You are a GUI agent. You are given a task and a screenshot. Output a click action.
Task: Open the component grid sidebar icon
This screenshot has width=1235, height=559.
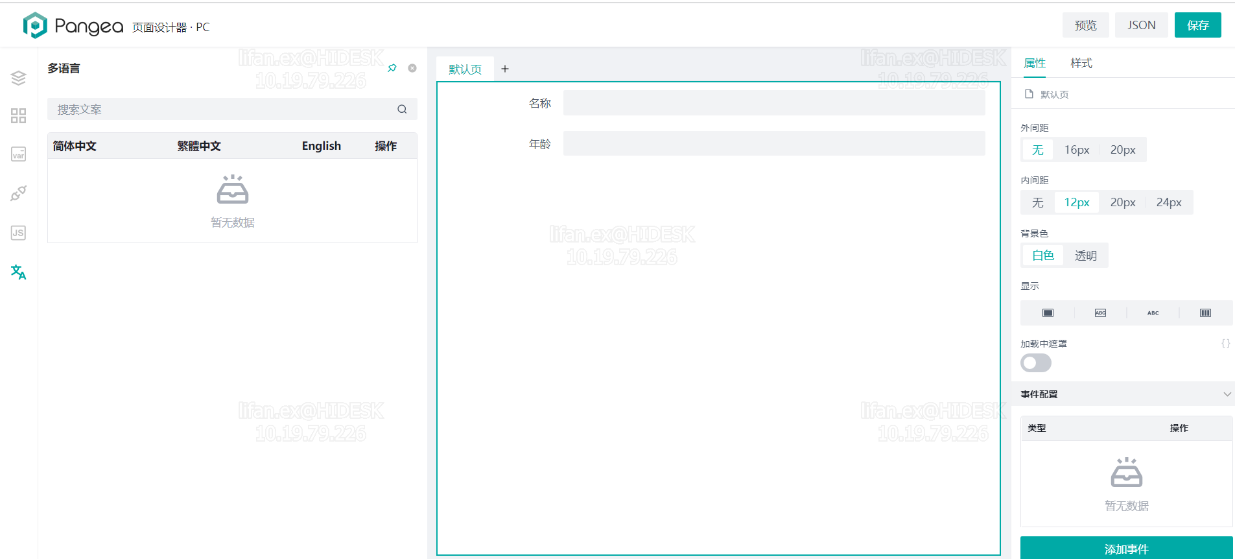coord(18,116)
